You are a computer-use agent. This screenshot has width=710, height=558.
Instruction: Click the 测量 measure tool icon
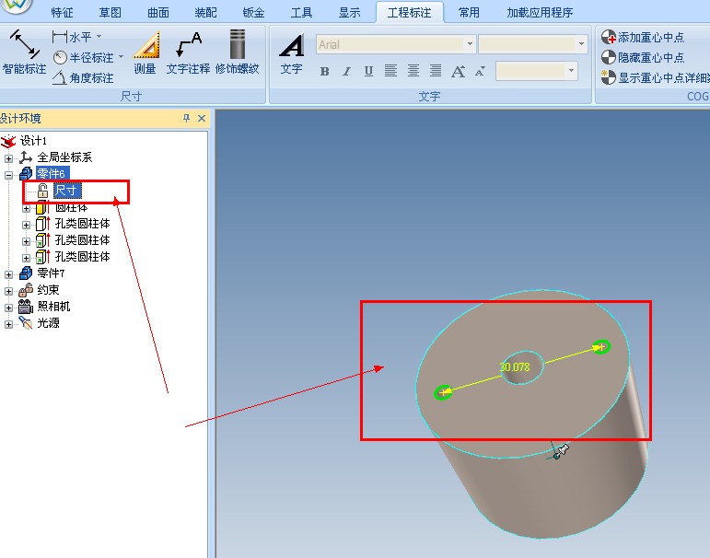pos(145,52)
